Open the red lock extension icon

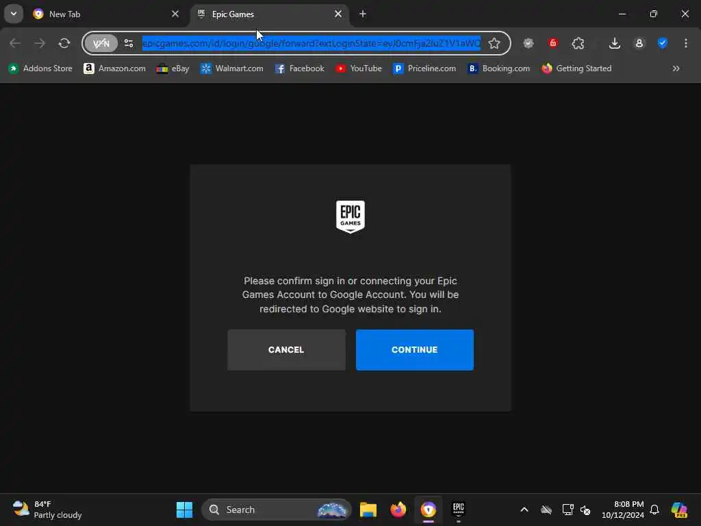tap(553, 43)
